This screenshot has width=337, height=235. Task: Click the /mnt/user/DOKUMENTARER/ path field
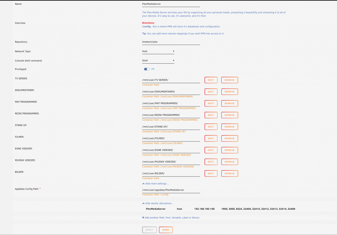pyautogui.click(x=171, y=92)
